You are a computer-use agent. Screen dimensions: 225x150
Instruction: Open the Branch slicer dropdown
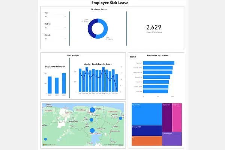pyautogui.click(x=55, y=39)
